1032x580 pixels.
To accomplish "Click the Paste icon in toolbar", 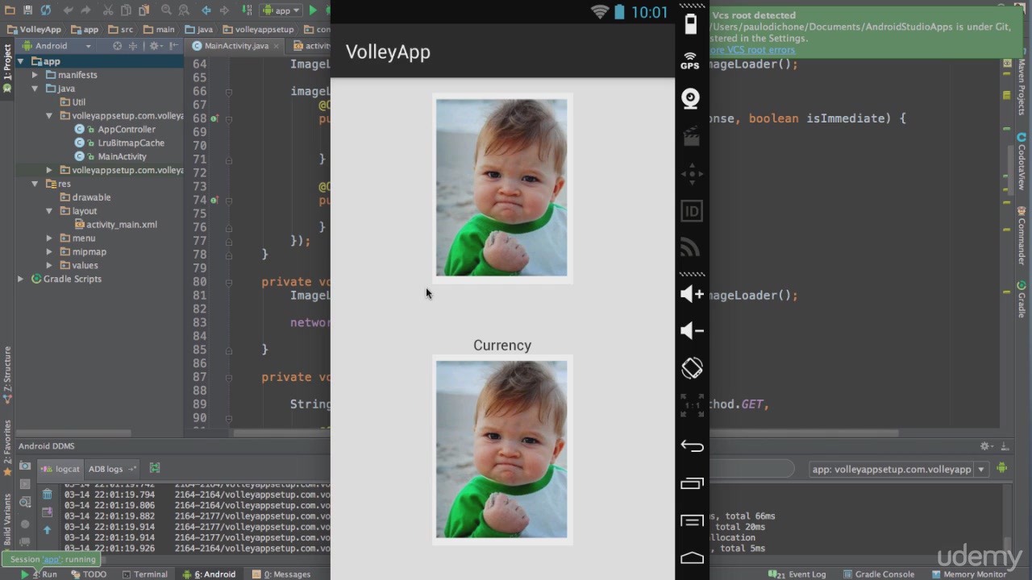I will point(144,10).
